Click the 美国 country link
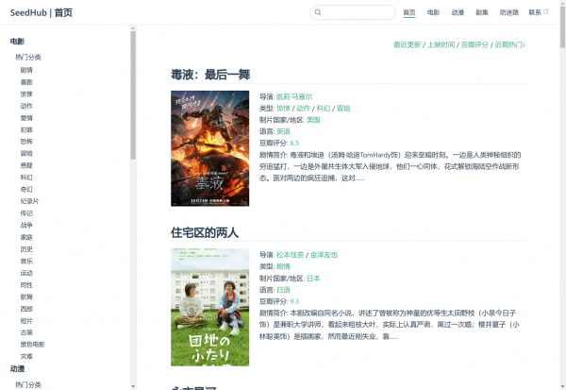The height and width of the screenshot is (390, 566). [313, 120]
